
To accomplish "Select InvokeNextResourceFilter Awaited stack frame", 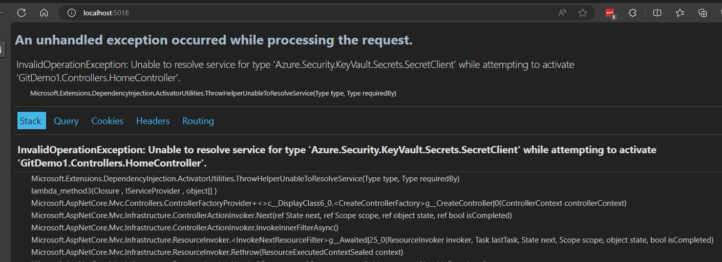I will tap(372, 240).
